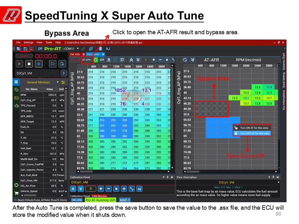
Task: Click the engine icon in left sidebar
Action: point(17,105)
